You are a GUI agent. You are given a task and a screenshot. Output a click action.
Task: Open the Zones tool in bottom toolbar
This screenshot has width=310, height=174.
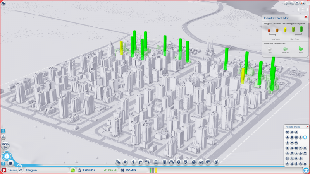click(x=125, y=162)
